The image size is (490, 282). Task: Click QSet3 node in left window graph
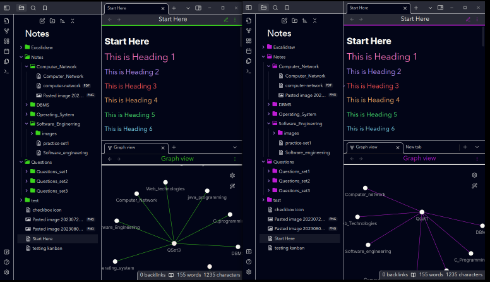(x=174, y=243)
